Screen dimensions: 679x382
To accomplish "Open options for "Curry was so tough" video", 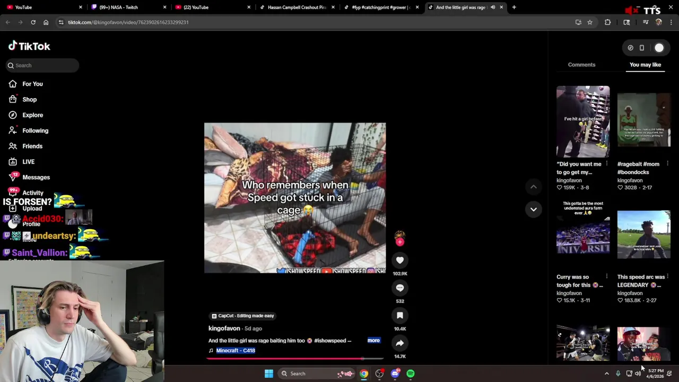I will coord(607,277).
